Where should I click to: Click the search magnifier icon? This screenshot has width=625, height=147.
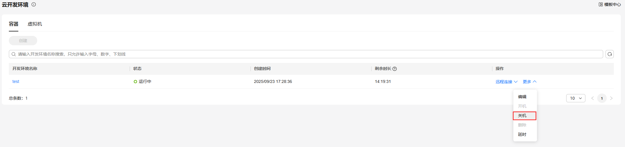pyautogui.click(x=14, y=54)
